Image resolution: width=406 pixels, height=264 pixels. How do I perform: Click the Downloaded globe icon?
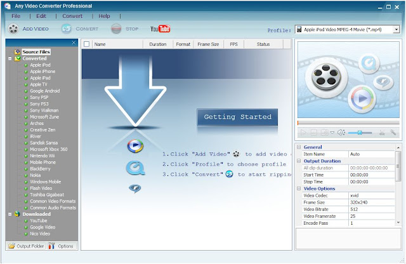click(x=17, y=214)
